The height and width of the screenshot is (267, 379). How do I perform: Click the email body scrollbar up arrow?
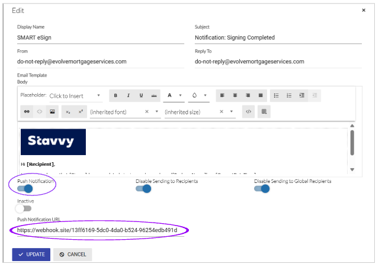click(352, 126)
